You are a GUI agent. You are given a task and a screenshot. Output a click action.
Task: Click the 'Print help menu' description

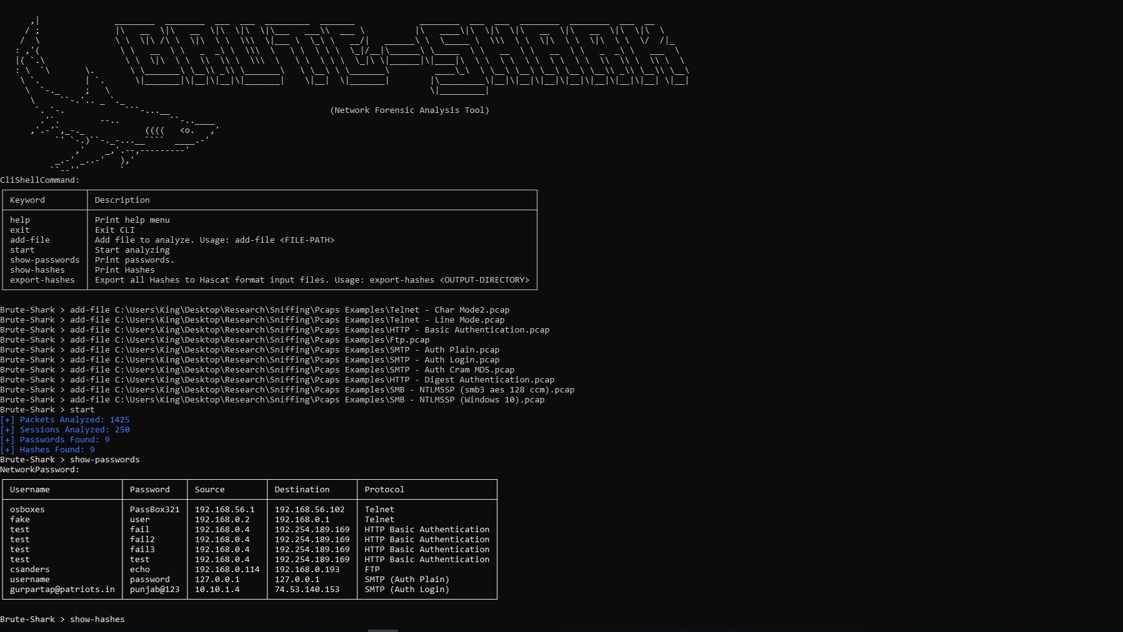point(132,220)
